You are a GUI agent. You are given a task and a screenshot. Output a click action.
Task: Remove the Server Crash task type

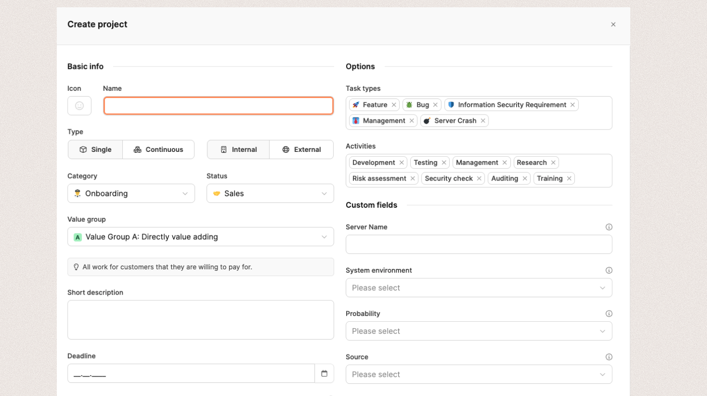click(483, 121)
